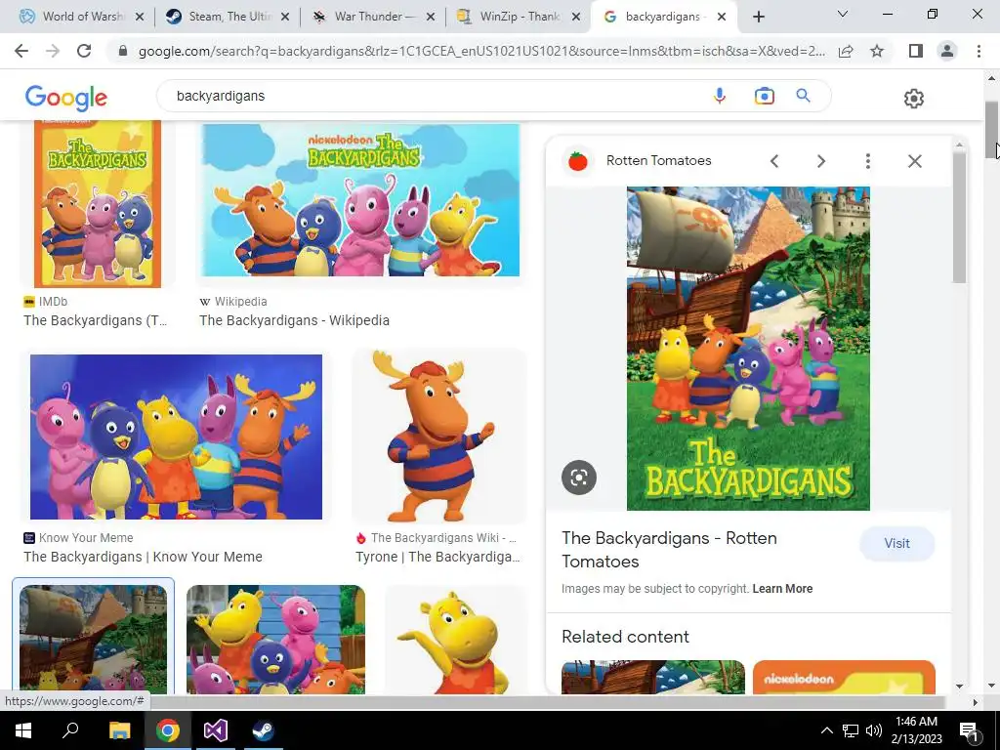
Task: Open the tab search dropdown chevron
Action: (x=843, y=14)
